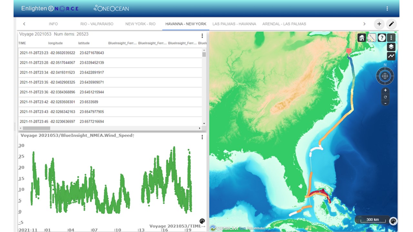Image resolution: width=413 pixels, height=232 pixels.
Task: Click the pencil edit icon
Action: click(391, 24)
